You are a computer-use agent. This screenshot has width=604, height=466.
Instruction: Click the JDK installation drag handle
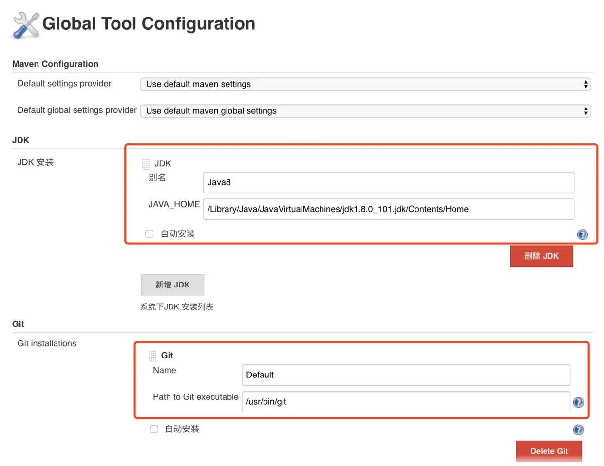[x=146, y=163]
